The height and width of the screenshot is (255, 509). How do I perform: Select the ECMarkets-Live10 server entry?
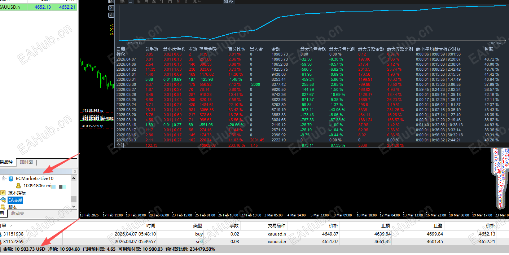point(35,179)
